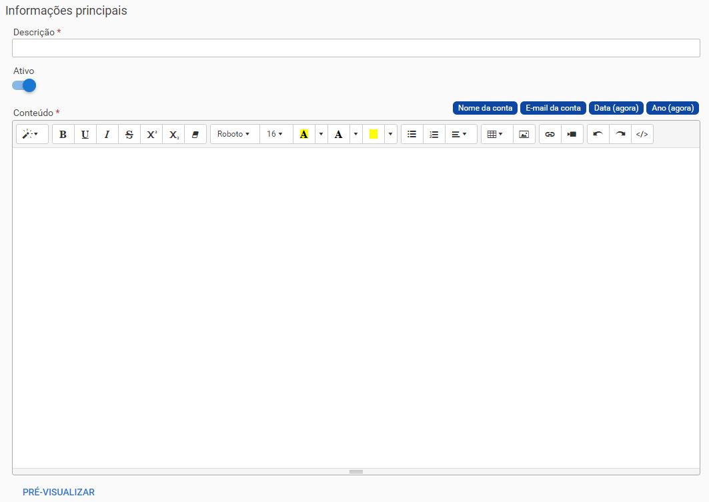The image size is (709, 502).
Task: Grab the editor resize handle bar
Action: 356,471
